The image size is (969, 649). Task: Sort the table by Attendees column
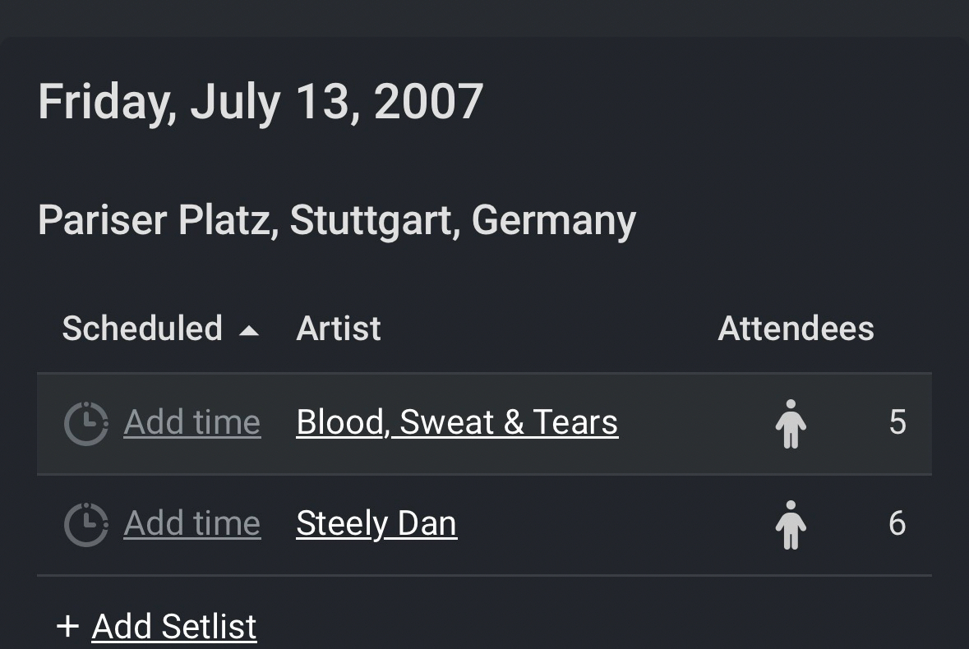795,329
